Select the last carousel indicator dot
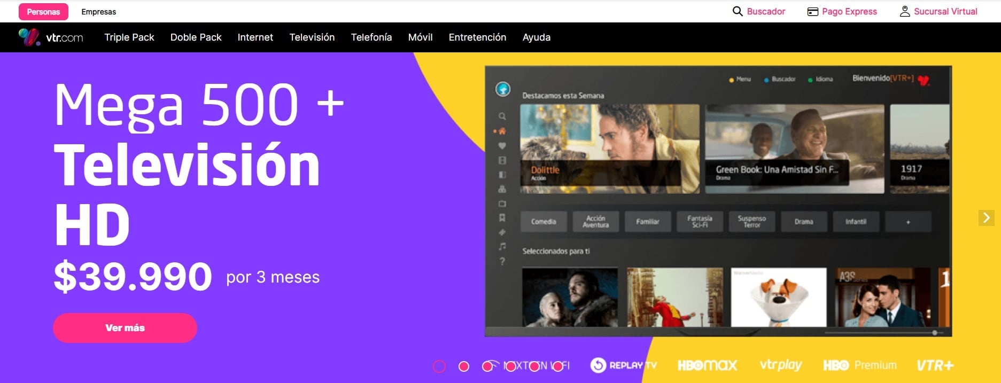Viewport: 1001px width, 383px height. click(x=557, y=366)
